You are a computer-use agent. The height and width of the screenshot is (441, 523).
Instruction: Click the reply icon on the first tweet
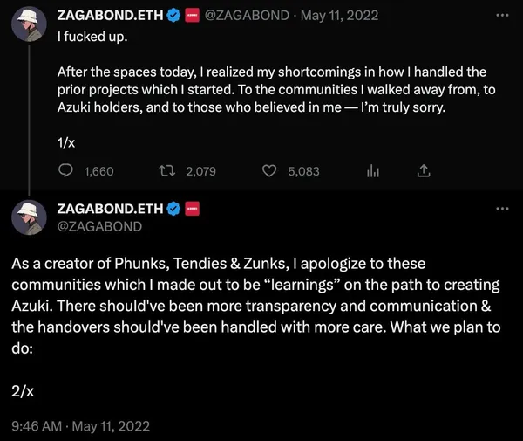[x=66, y=171]
